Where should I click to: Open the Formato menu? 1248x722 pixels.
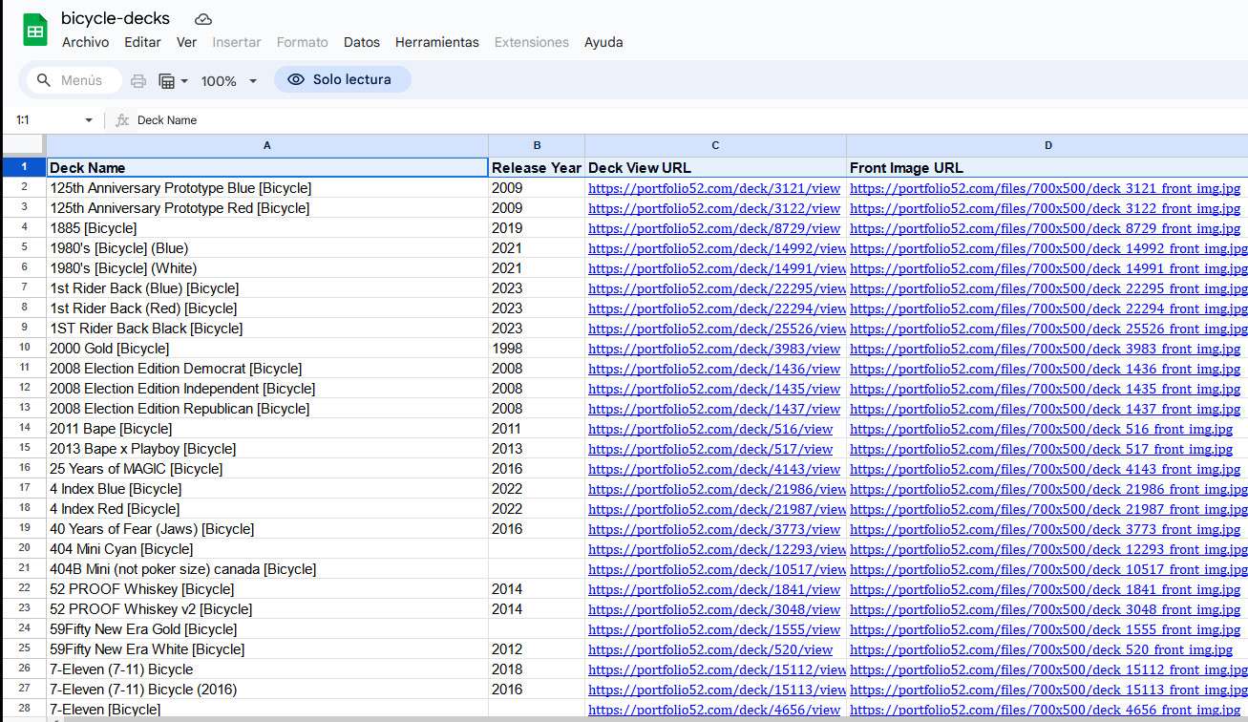[x=303, y=42]
